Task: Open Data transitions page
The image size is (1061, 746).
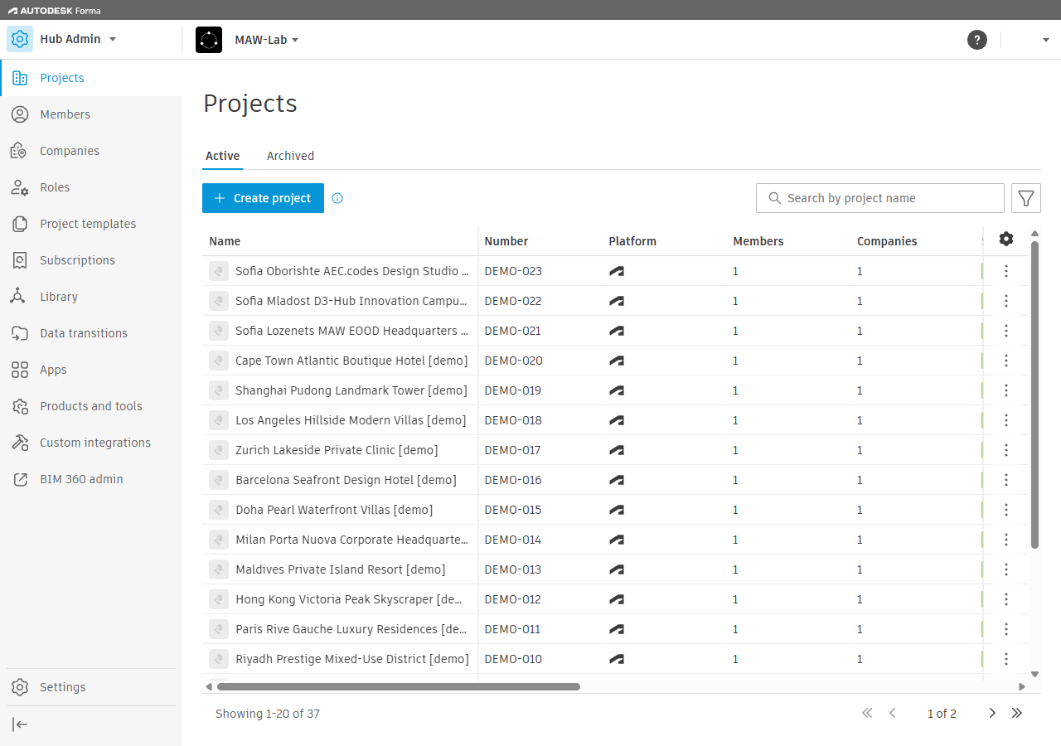Action: point(91,333)
